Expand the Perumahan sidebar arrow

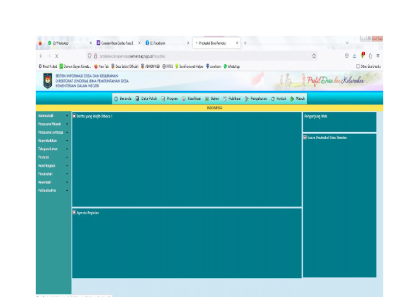67,174
